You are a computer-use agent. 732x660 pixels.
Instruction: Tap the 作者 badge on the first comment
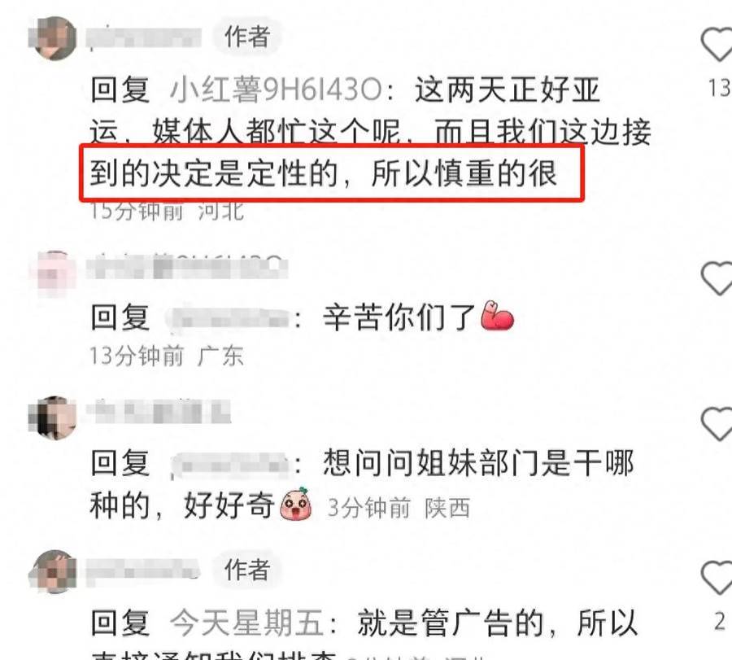click(x=247, y=37)
